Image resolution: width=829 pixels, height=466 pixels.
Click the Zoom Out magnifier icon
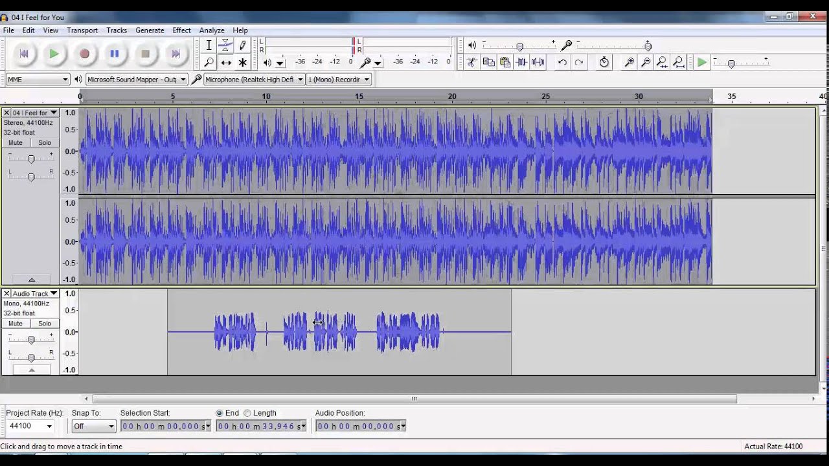tap(646, 62)
